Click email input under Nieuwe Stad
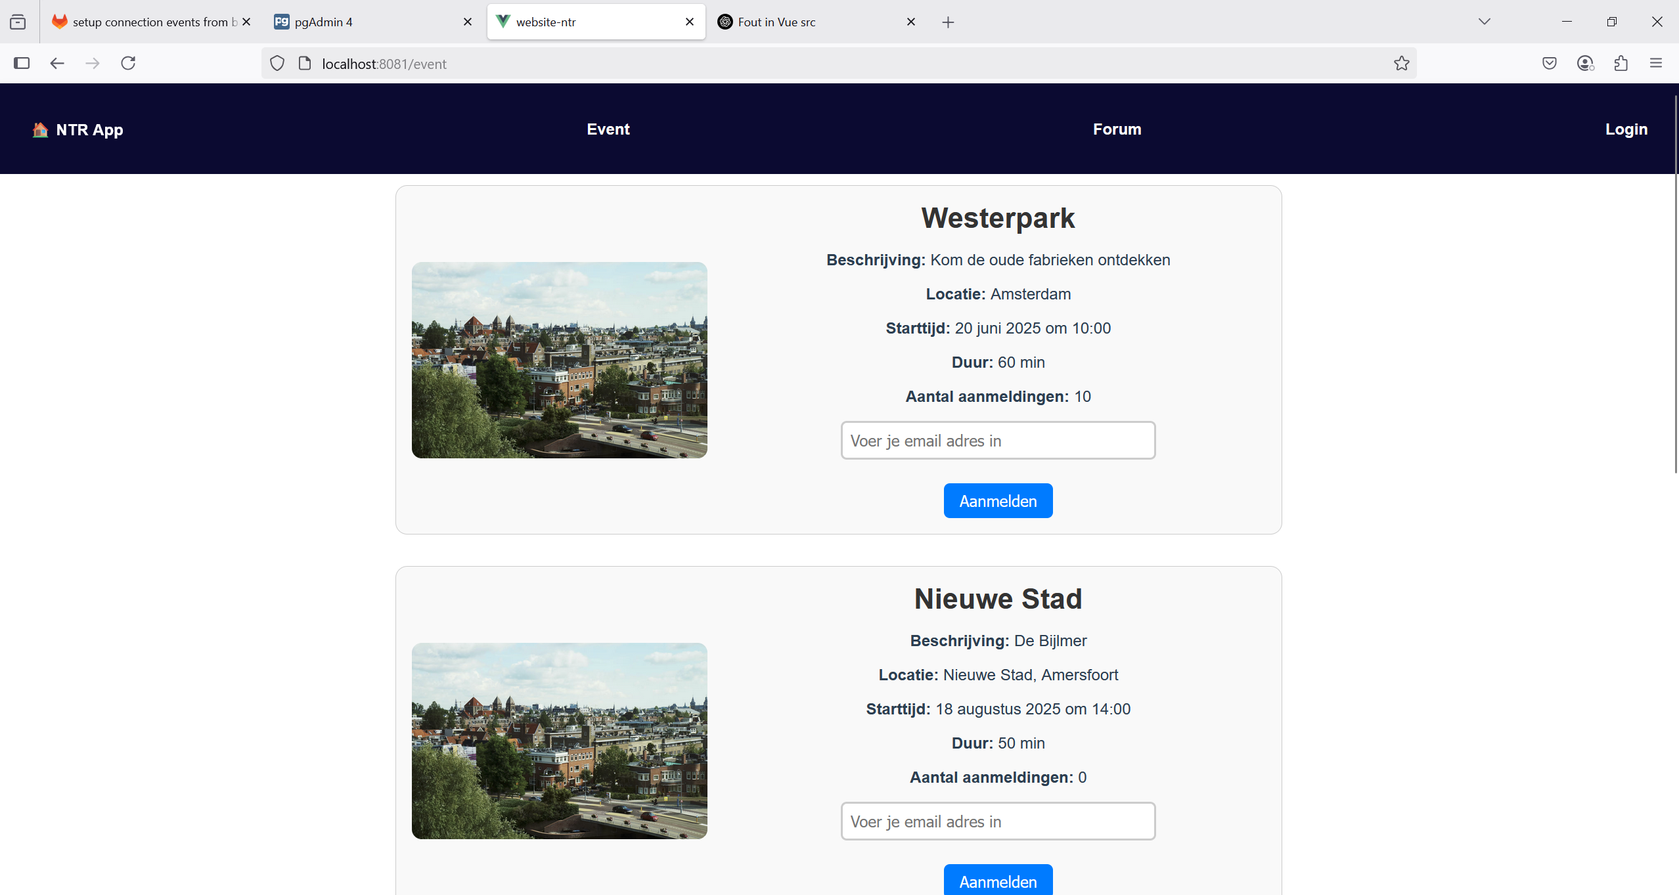The height and width of the screenshot is (895, 1679). pos(997,821)
